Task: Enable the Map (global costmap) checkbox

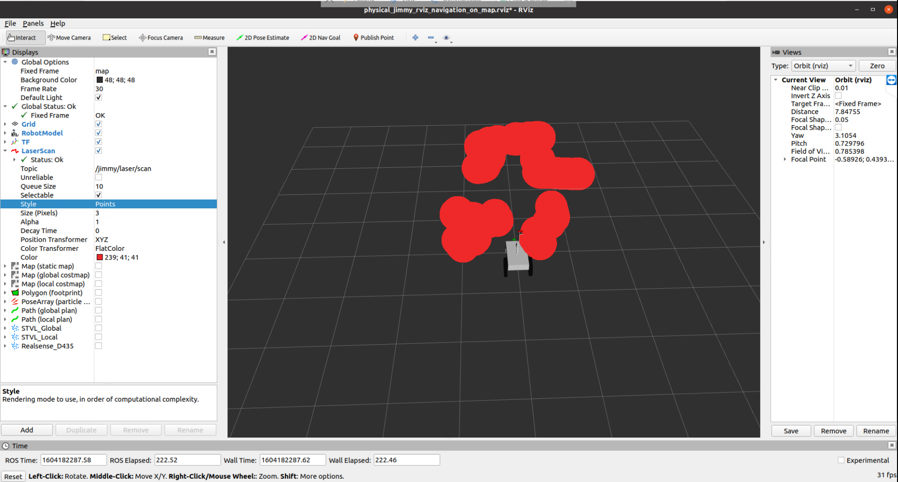Action: point(99,275)
